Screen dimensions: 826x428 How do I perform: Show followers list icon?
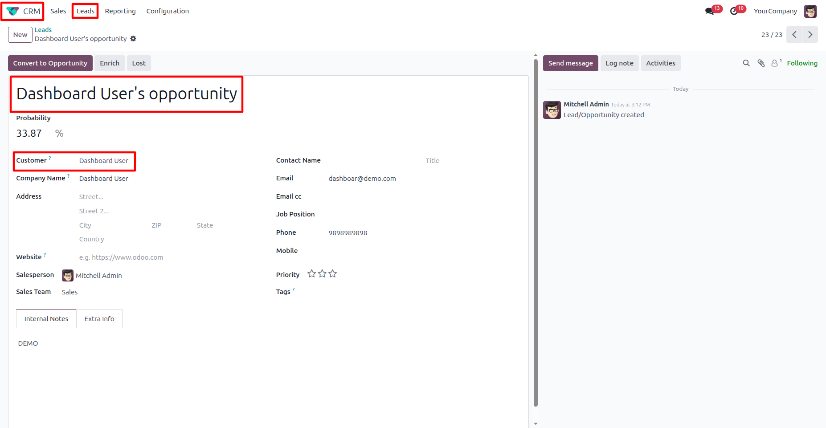(x=776, y=63)
